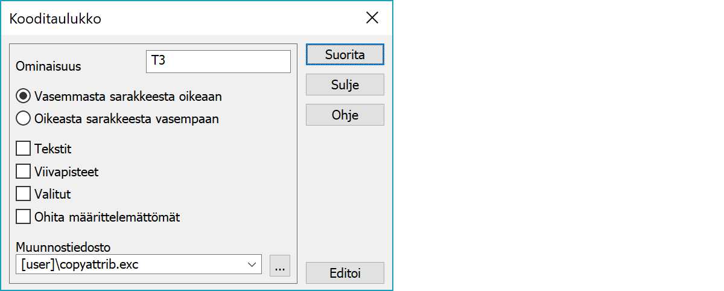Close the Kooditaulukko dialog with X

coord(372,18)
